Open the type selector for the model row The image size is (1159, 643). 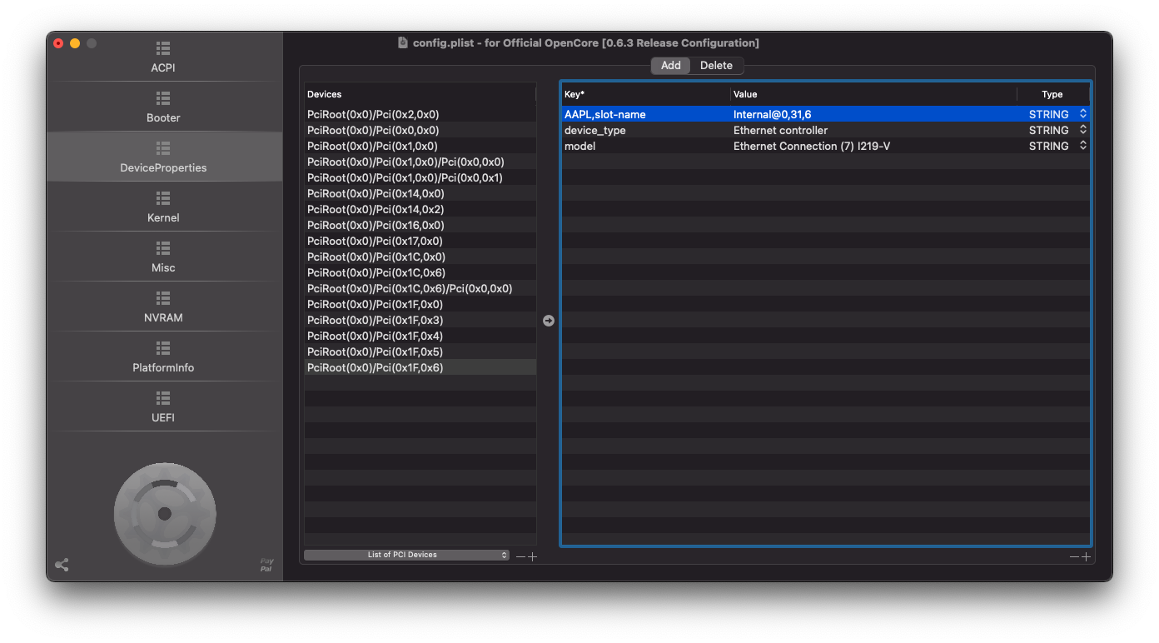[x=1082, y=146]
